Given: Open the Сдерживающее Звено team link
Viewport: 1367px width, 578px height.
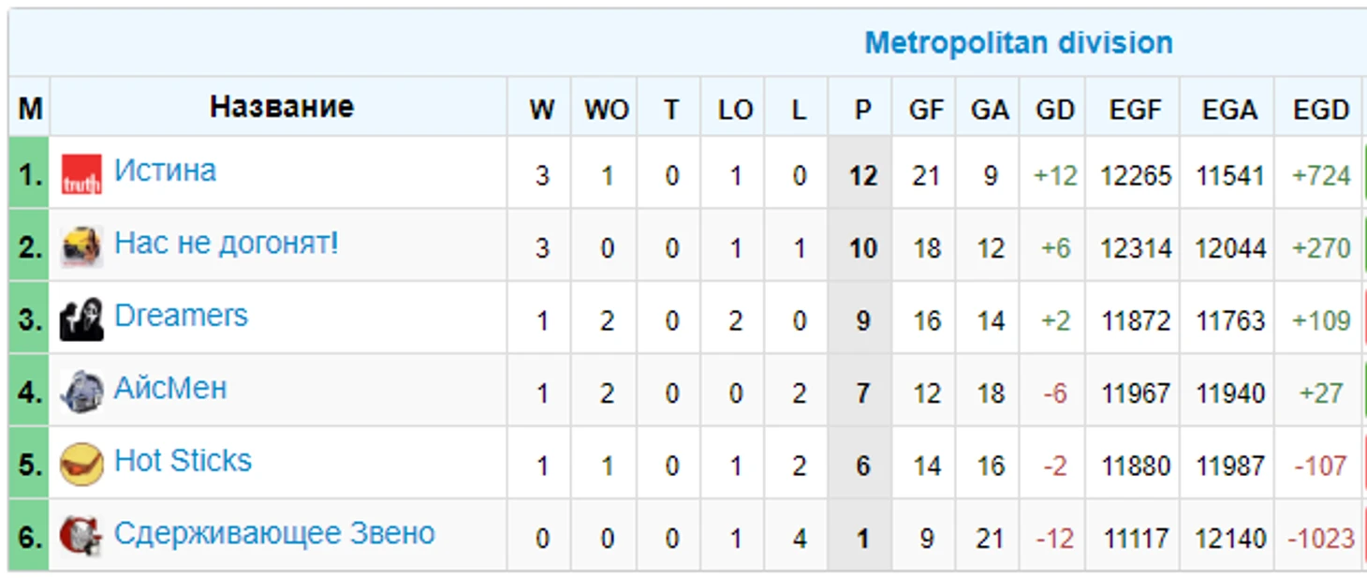Looking at the screenshot, I should [274, 534].
